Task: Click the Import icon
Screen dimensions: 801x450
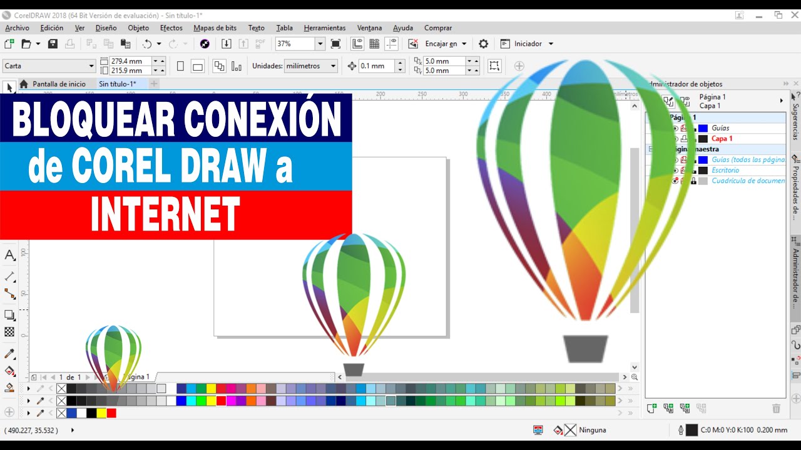Action: 227,44
